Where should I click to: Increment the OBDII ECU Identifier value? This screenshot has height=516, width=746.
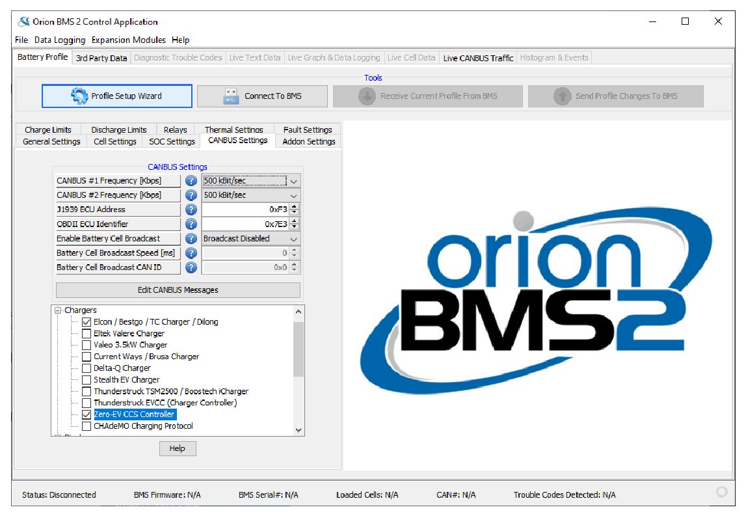[x=295, y=221]
